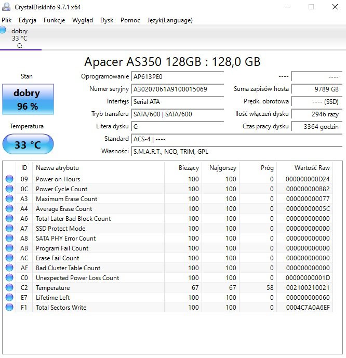
Task: Click the 33 °C temperature button
Action: tap(28, 144)
